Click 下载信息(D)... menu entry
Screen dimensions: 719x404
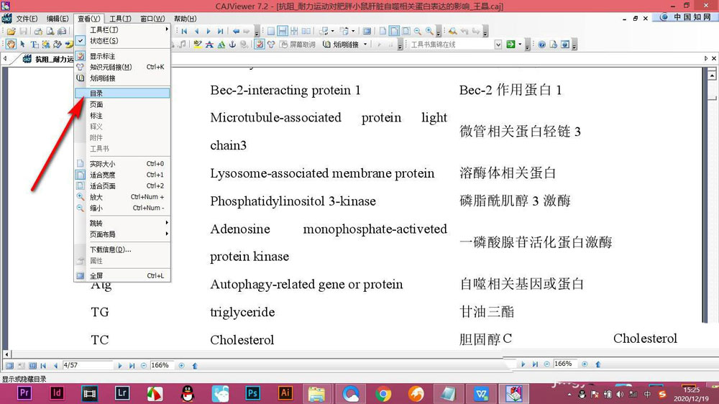122,249
